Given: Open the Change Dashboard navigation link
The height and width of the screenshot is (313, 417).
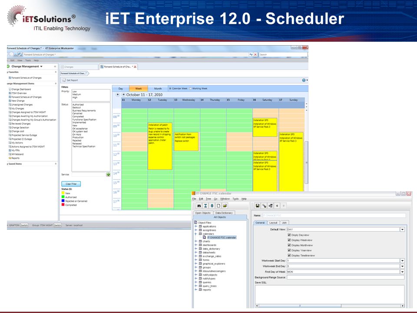Looking at the screenshot, I should coord(21,89).
